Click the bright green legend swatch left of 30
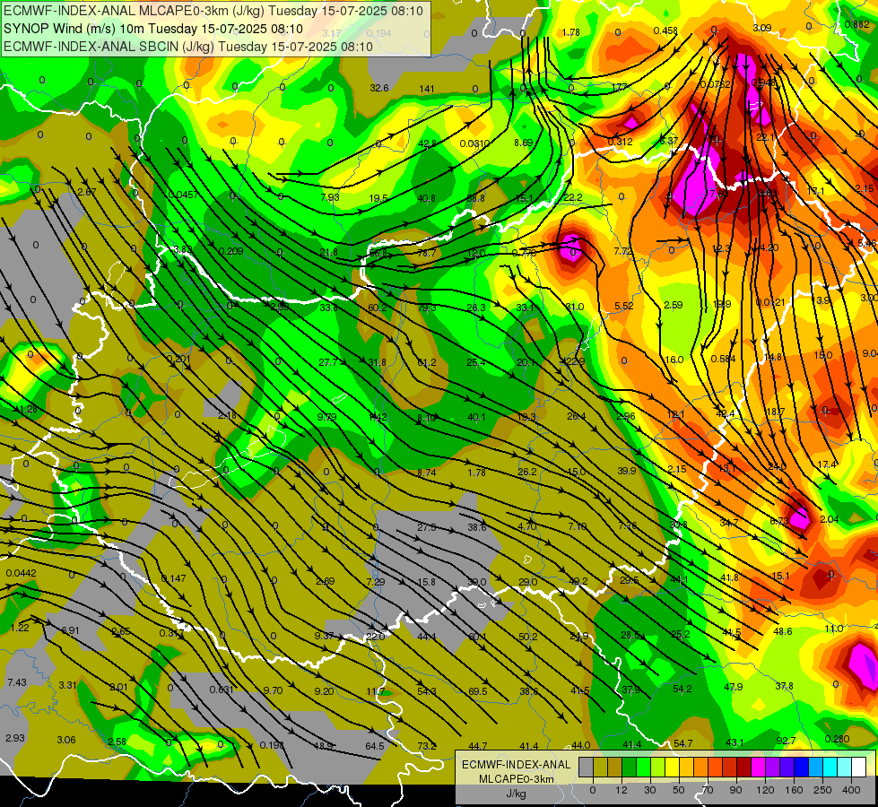The image size is (878, 807). point(643,767)
